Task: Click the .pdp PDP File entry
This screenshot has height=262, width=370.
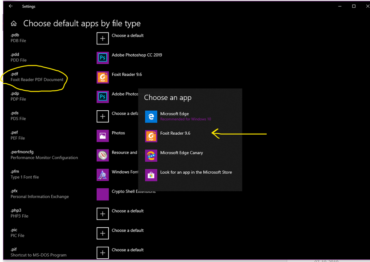Action: [x=19, y=96]
